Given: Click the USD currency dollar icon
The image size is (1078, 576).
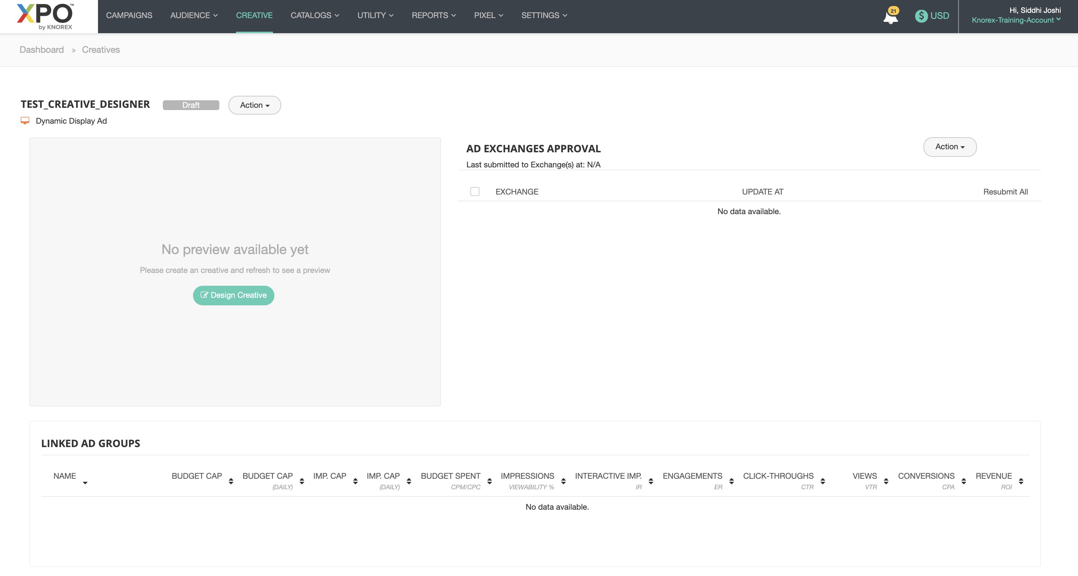Looking at the screenshot, I should (921, 16).
